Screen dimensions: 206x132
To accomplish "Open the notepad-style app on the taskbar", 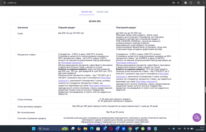I will click(x=155, y=129).
